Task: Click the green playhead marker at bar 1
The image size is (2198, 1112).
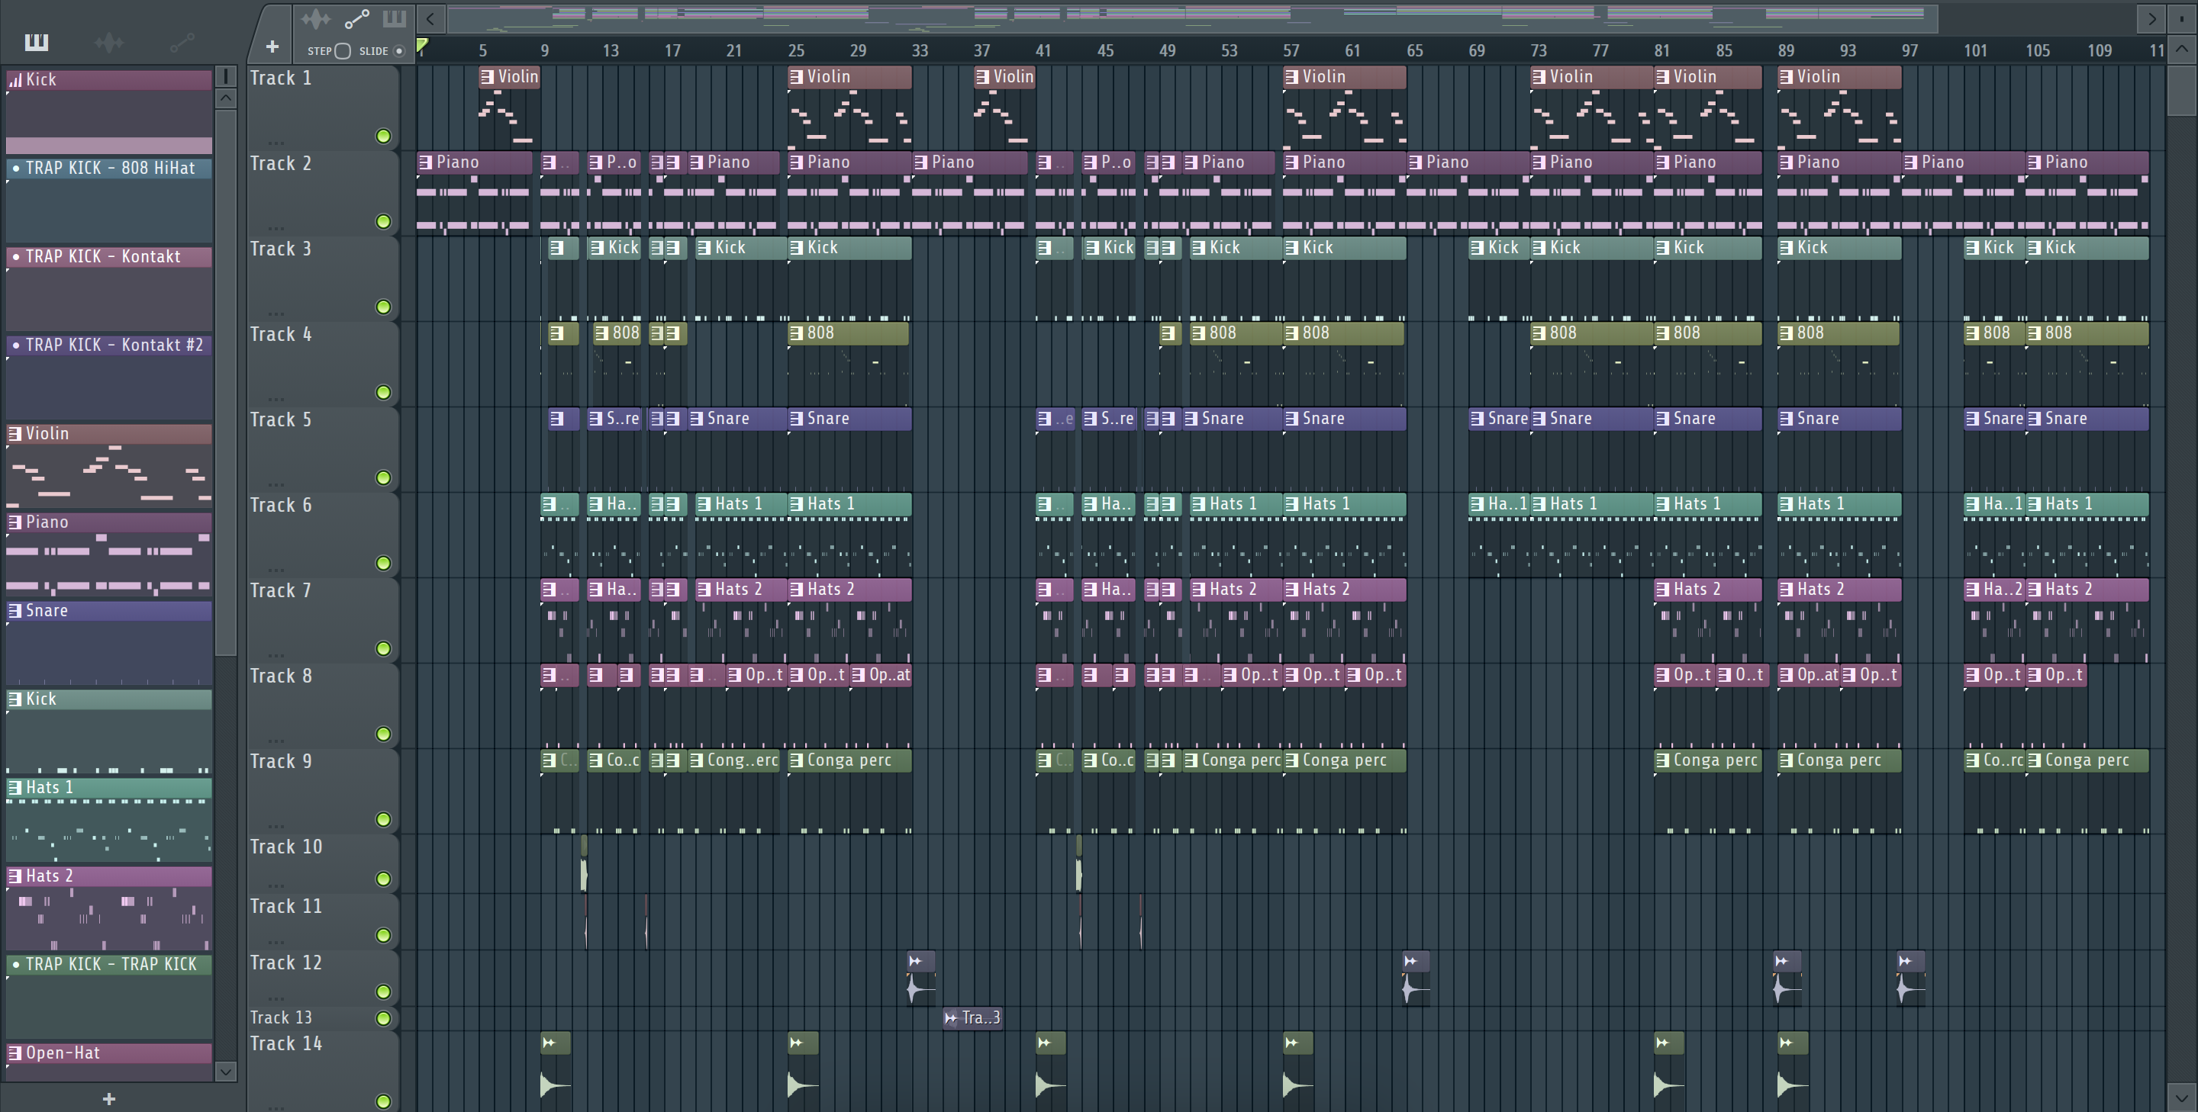Action: 421,45
